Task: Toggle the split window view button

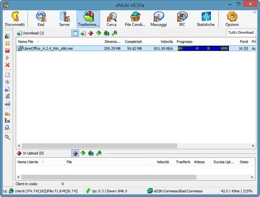Action: [x=75, y=33]
